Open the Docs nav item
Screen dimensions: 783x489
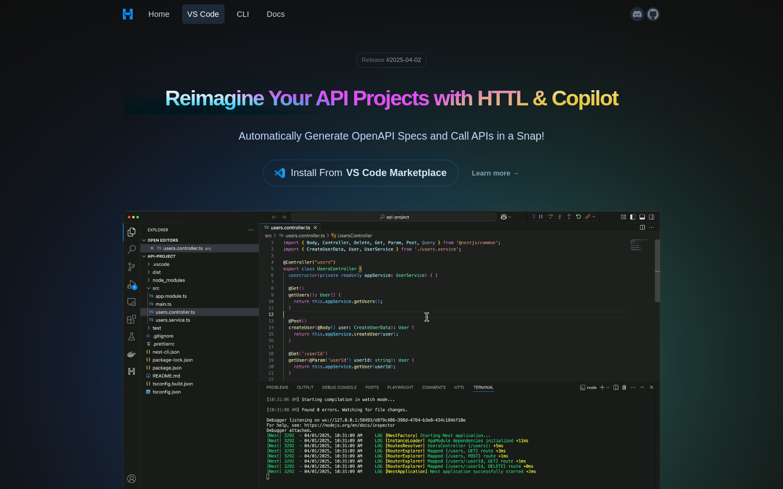click(x=276, y=14)
